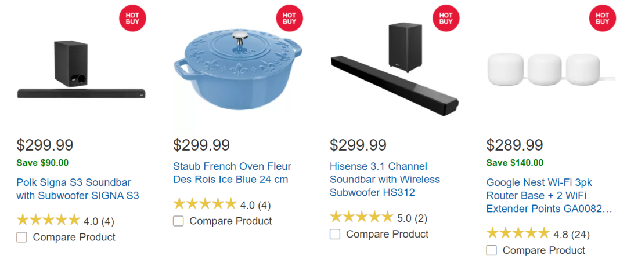Image resolution: width=627 pixels, height=263 pixels.
Task: Click the 4.0 star rating of Polk soundbar
Action: [65, 220]
